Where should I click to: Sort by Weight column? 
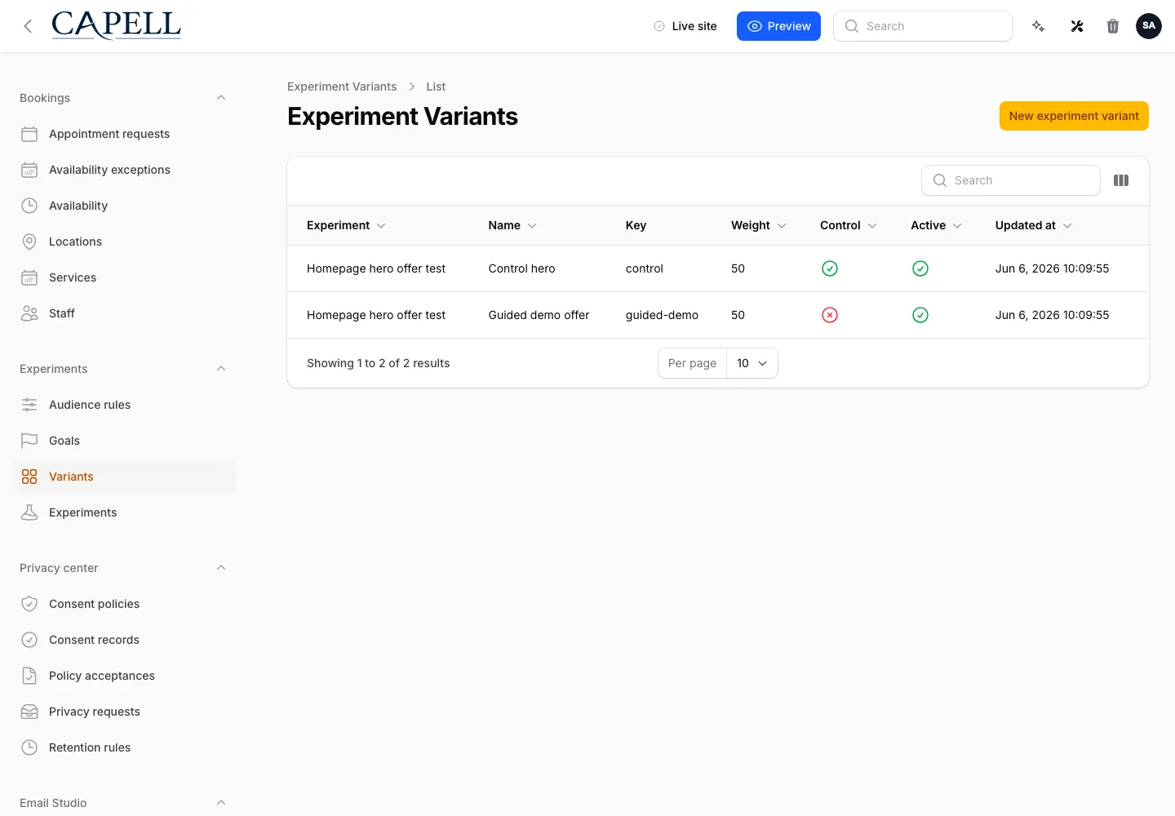pyautogui.click(x=758, y=225)
